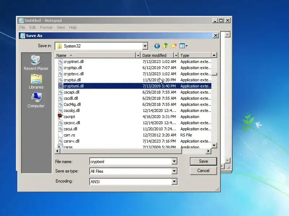The height and width of the screenshot is (216, 289).
Task: Click in the File name text field
Action: click(x=130, y=161)
